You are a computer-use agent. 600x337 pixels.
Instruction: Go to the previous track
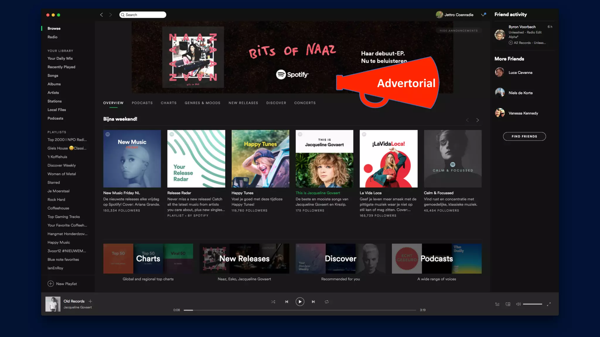(287, 302)
